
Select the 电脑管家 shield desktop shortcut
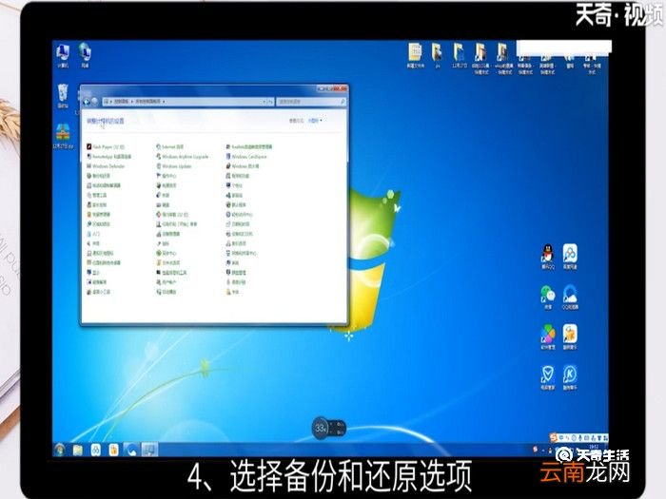click(x=548, y=377)
